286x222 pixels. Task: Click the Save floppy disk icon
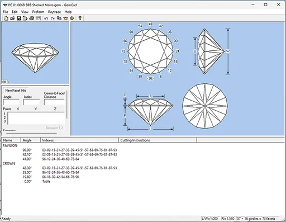[x=19, y=18]
